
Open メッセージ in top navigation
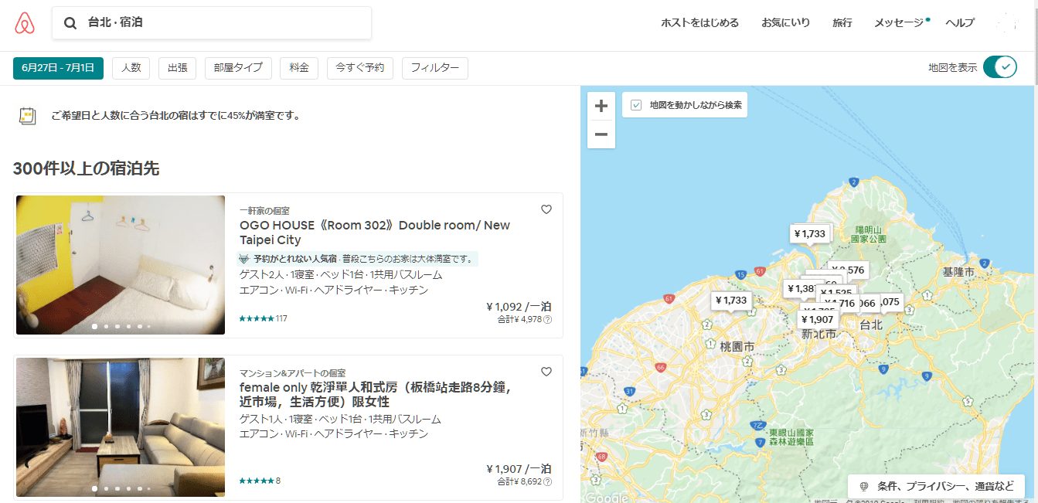(899, 23)
